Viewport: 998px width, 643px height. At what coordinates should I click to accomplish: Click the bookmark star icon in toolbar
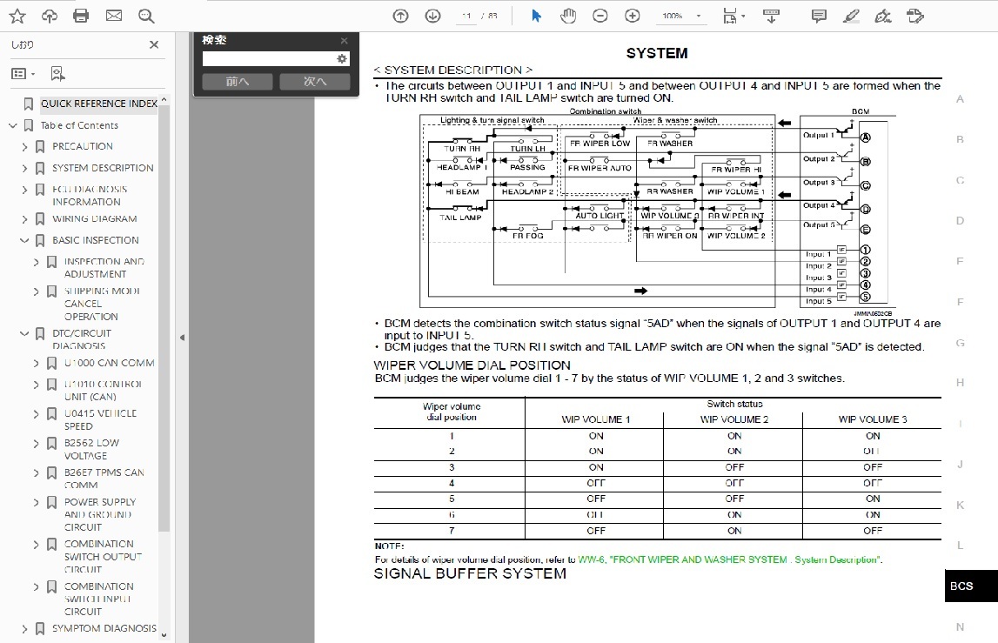click(x=17, y=16)
